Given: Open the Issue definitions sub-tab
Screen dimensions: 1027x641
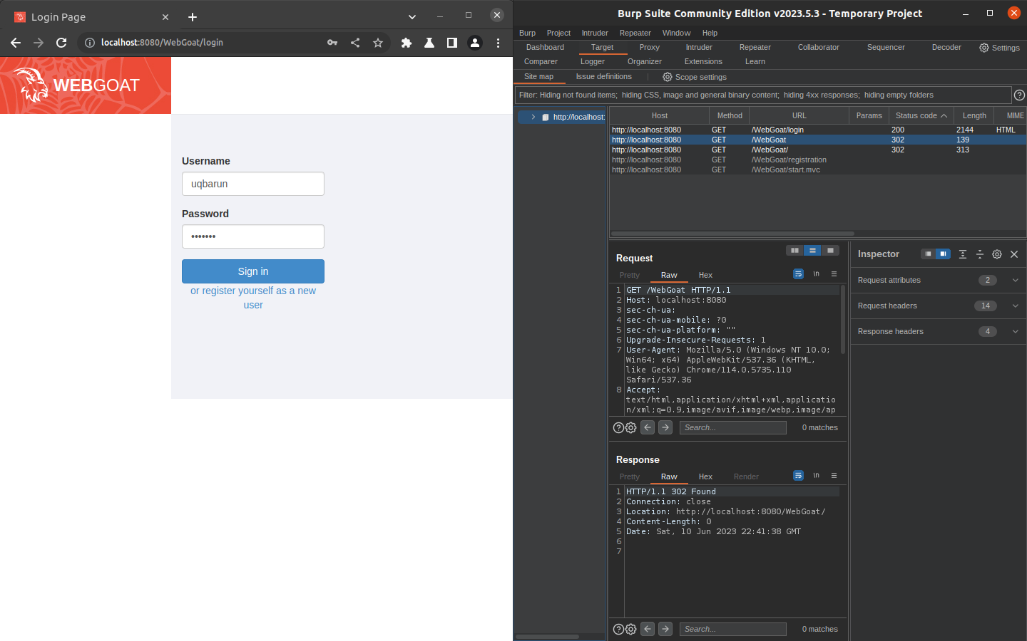Looking at the screenshot, I should tap(603, 76).
